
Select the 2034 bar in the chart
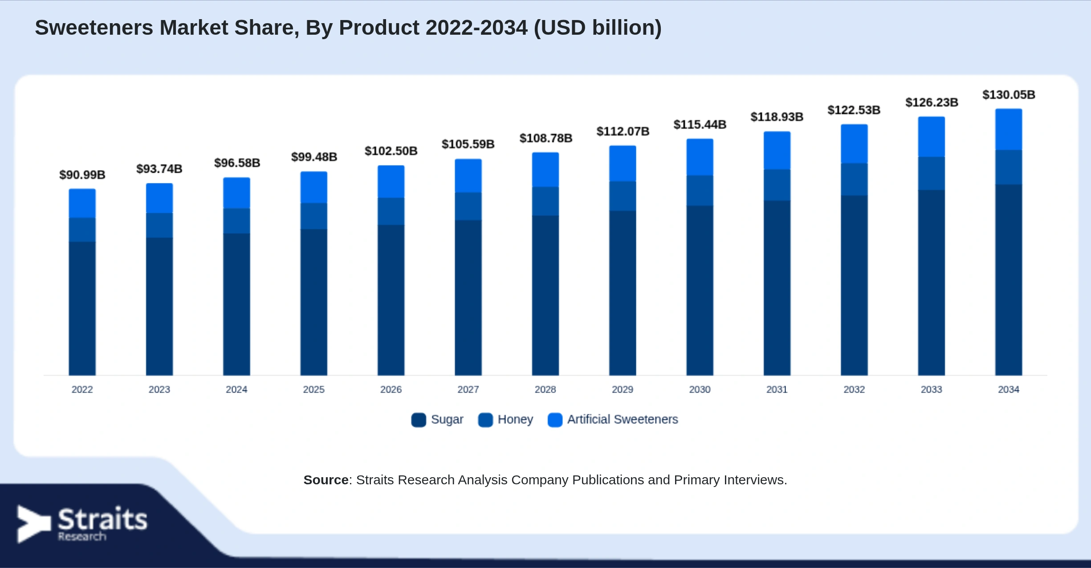point(1009,242)
